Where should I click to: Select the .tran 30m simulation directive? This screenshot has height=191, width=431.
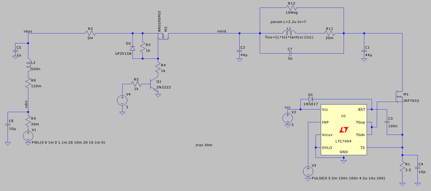pos(203,145)
